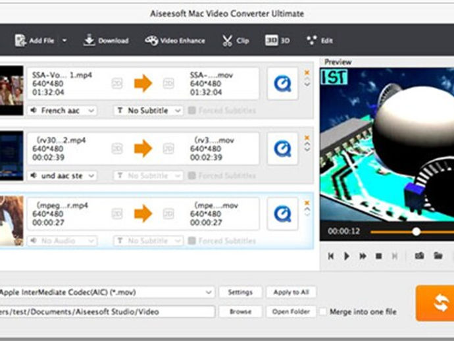Click the QuickTime format icon for rv30 file
Image resolution: width=454 pixels, height=341 pixels.
[282, 149]
